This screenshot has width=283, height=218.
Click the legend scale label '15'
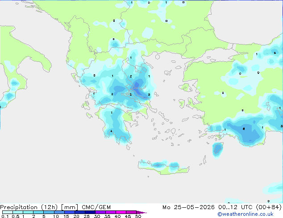[x=66, y=216]
